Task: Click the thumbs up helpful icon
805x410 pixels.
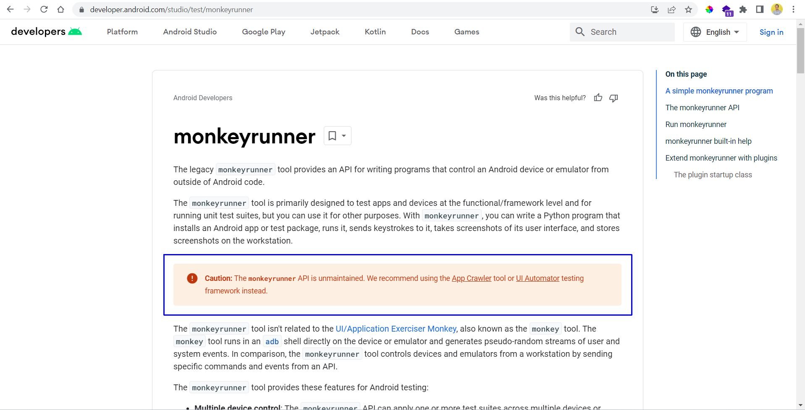Action: tap(598, 98)
